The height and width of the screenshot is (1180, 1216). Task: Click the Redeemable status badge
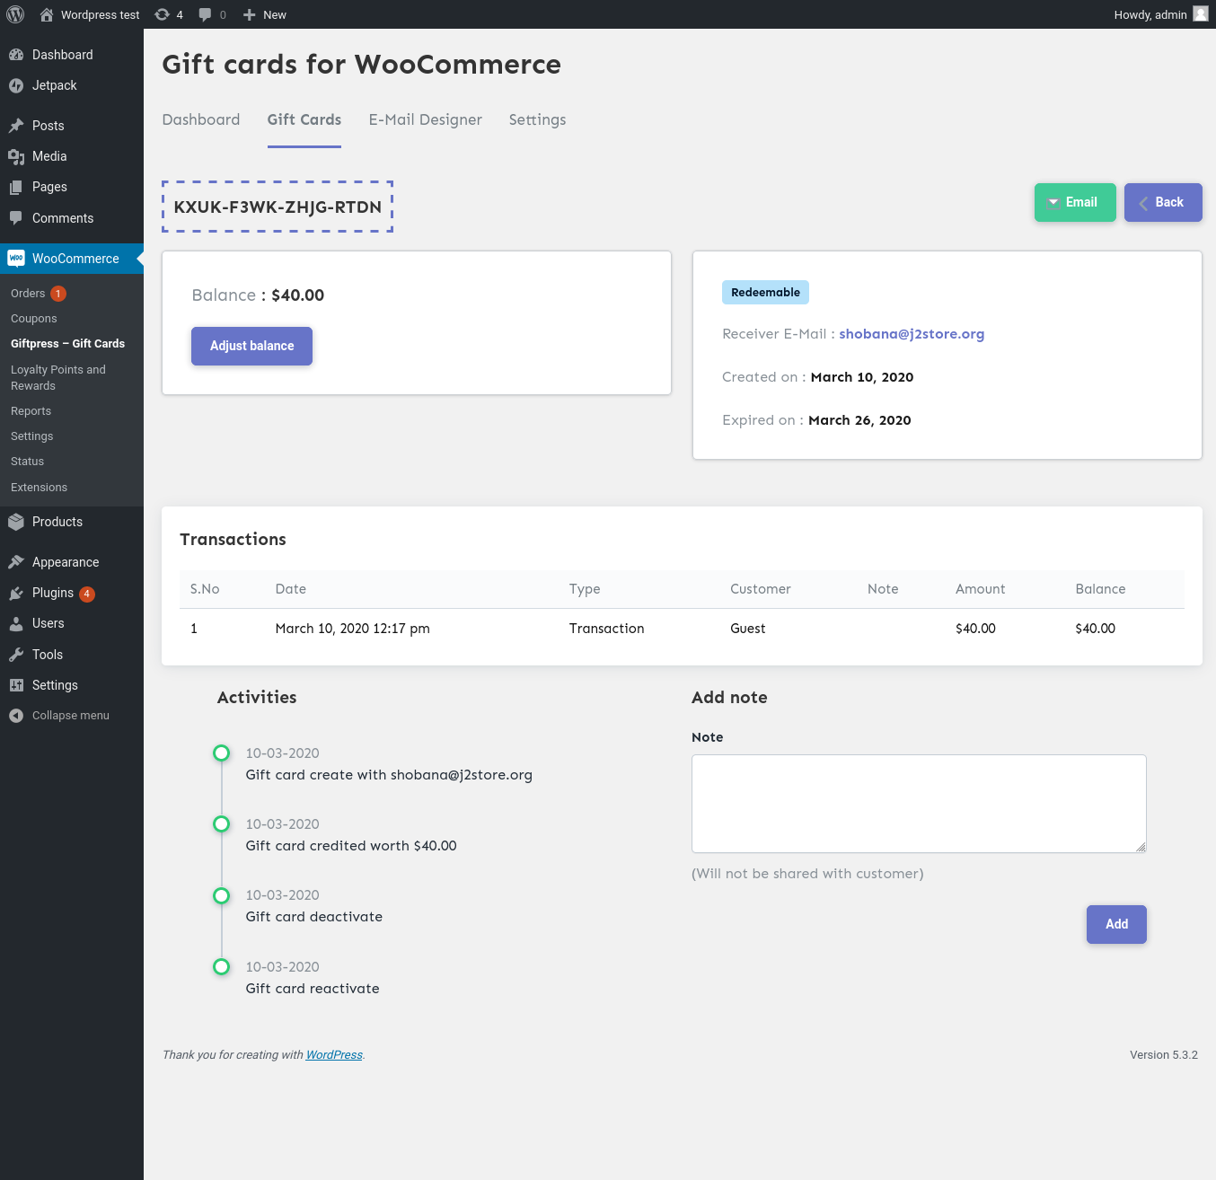[x=765, y=292]
